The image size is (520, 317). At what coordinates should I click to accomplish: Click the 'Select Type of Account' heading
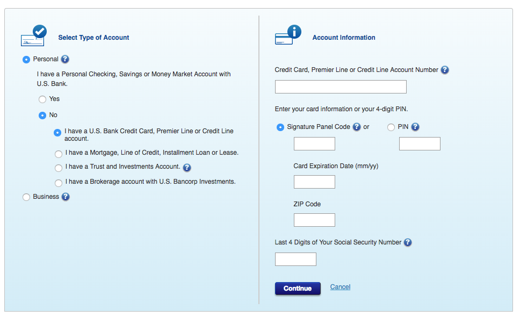[93, 38]
